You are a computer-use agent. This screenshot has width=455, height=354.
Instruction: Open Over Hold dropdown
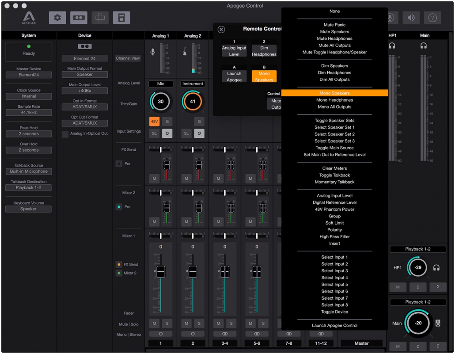point(29,150)
